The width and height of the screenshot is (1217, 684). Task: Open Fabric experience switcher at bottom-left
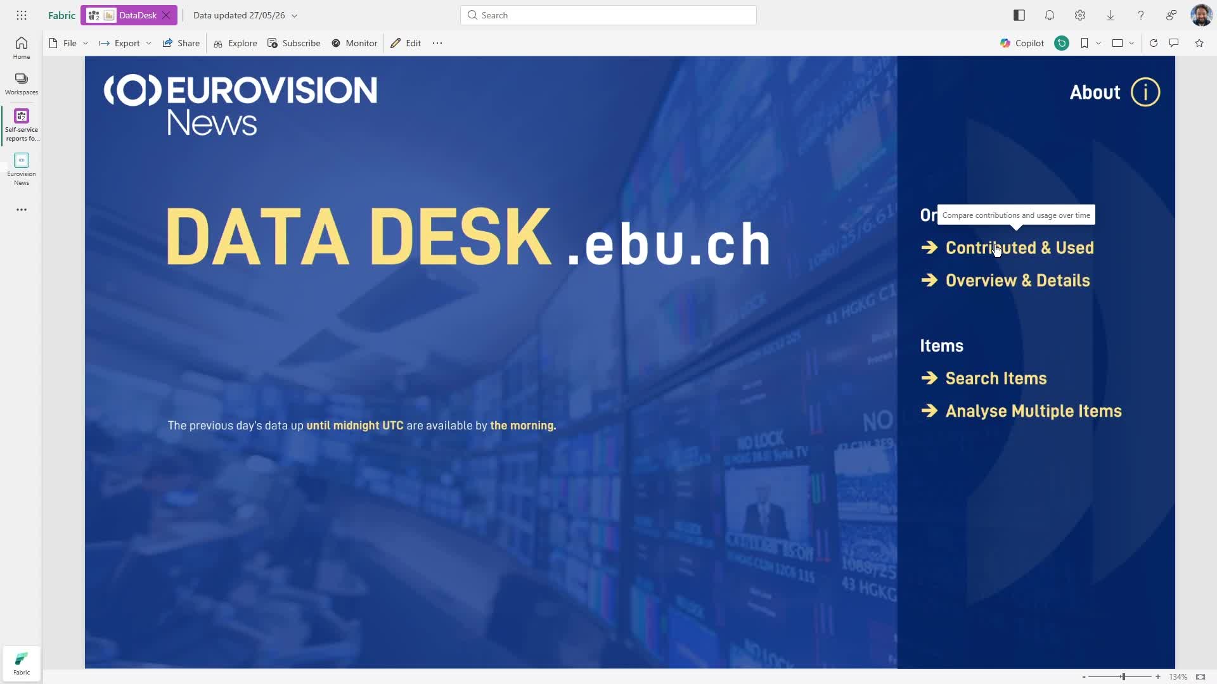coord(22,663)
